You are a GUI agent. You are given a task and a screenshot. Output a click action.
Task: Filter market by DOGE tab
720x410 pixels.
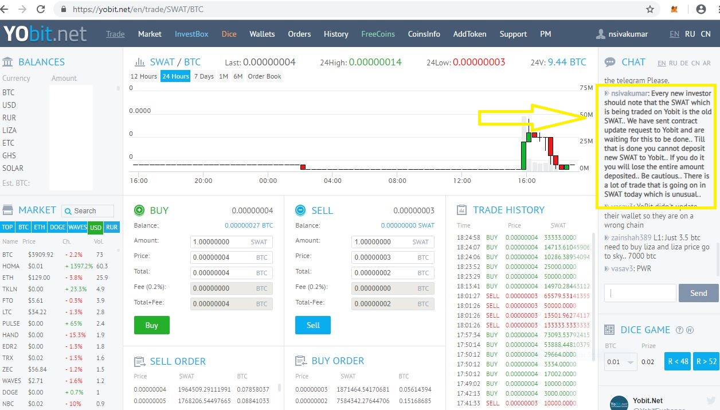coord(57,227)
